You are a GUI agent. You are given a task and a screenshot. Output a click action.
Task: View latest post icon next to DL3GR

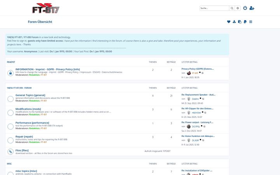point(203,140)
